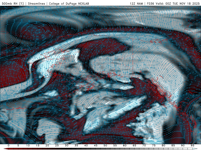Click the "45" value on the color scale
The height and width of the screenshot is (150, 201).
click(x=96, y=145)
